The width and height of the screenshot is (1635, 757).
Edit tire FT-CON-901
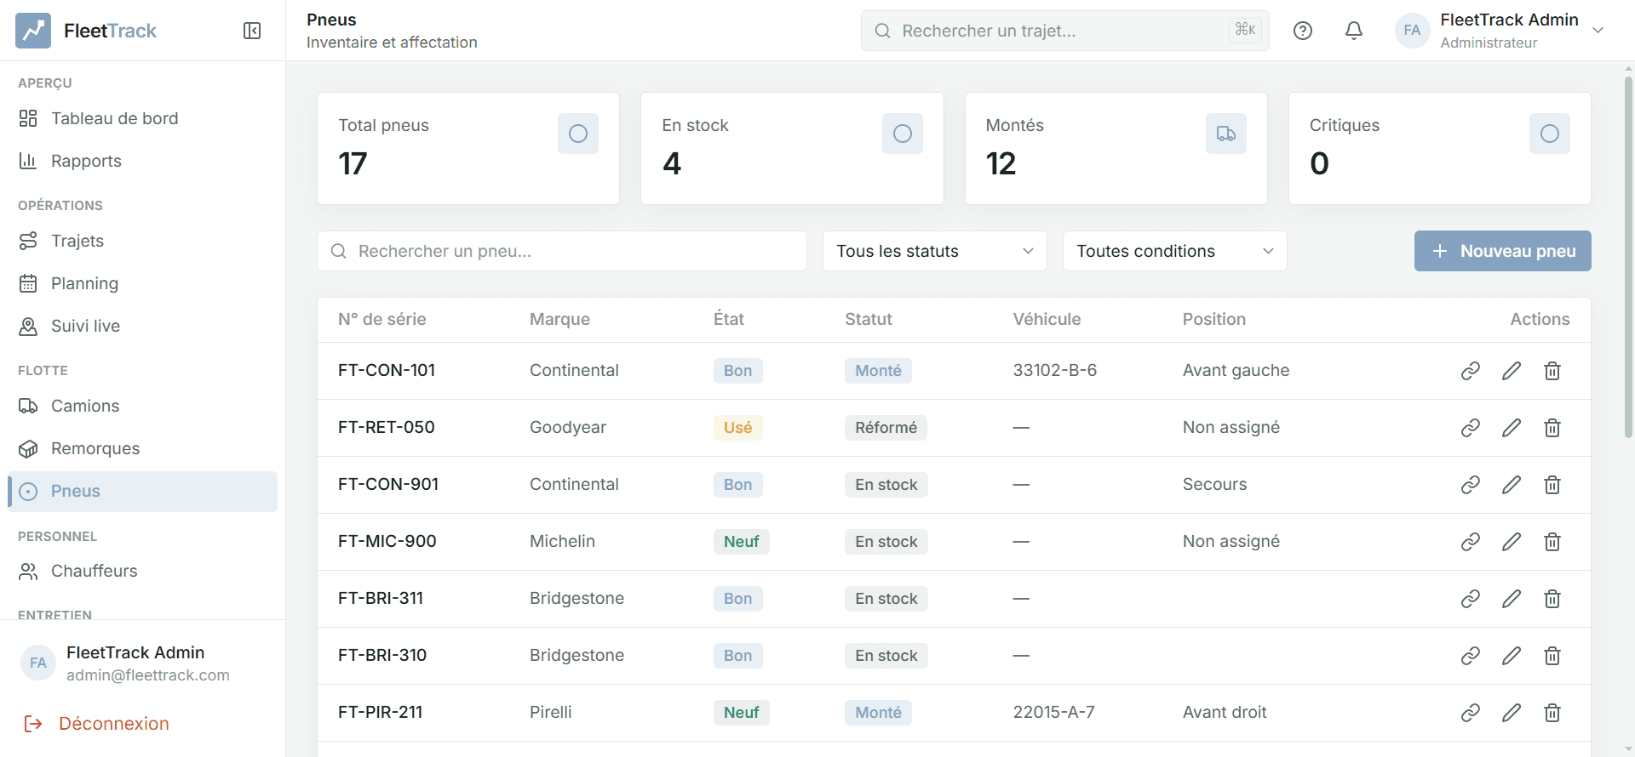pyautogui.click(x=1512, y=485)
